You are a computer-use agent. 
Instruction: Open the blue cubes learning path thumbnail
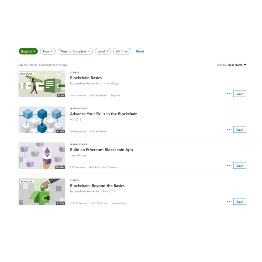click(42, 120)
